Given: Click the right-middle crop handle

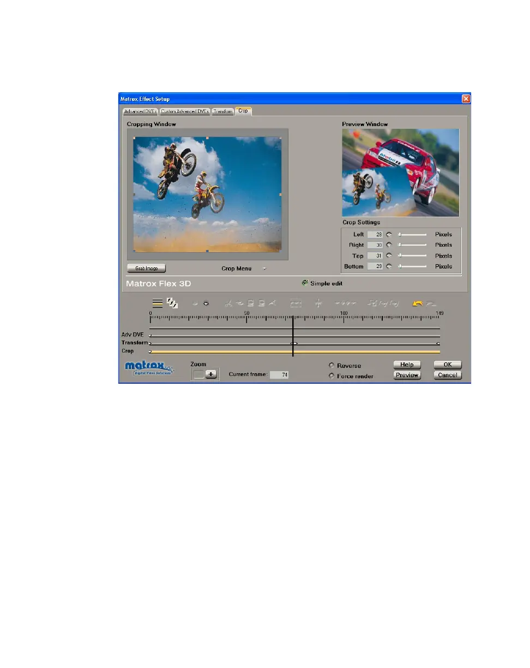Looking at the screenshot, I should [x=281, y=194].
